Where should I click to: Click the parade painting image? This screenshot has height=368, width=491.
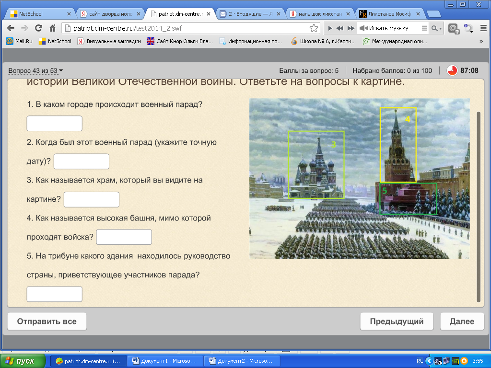click(x=360, y=179)
